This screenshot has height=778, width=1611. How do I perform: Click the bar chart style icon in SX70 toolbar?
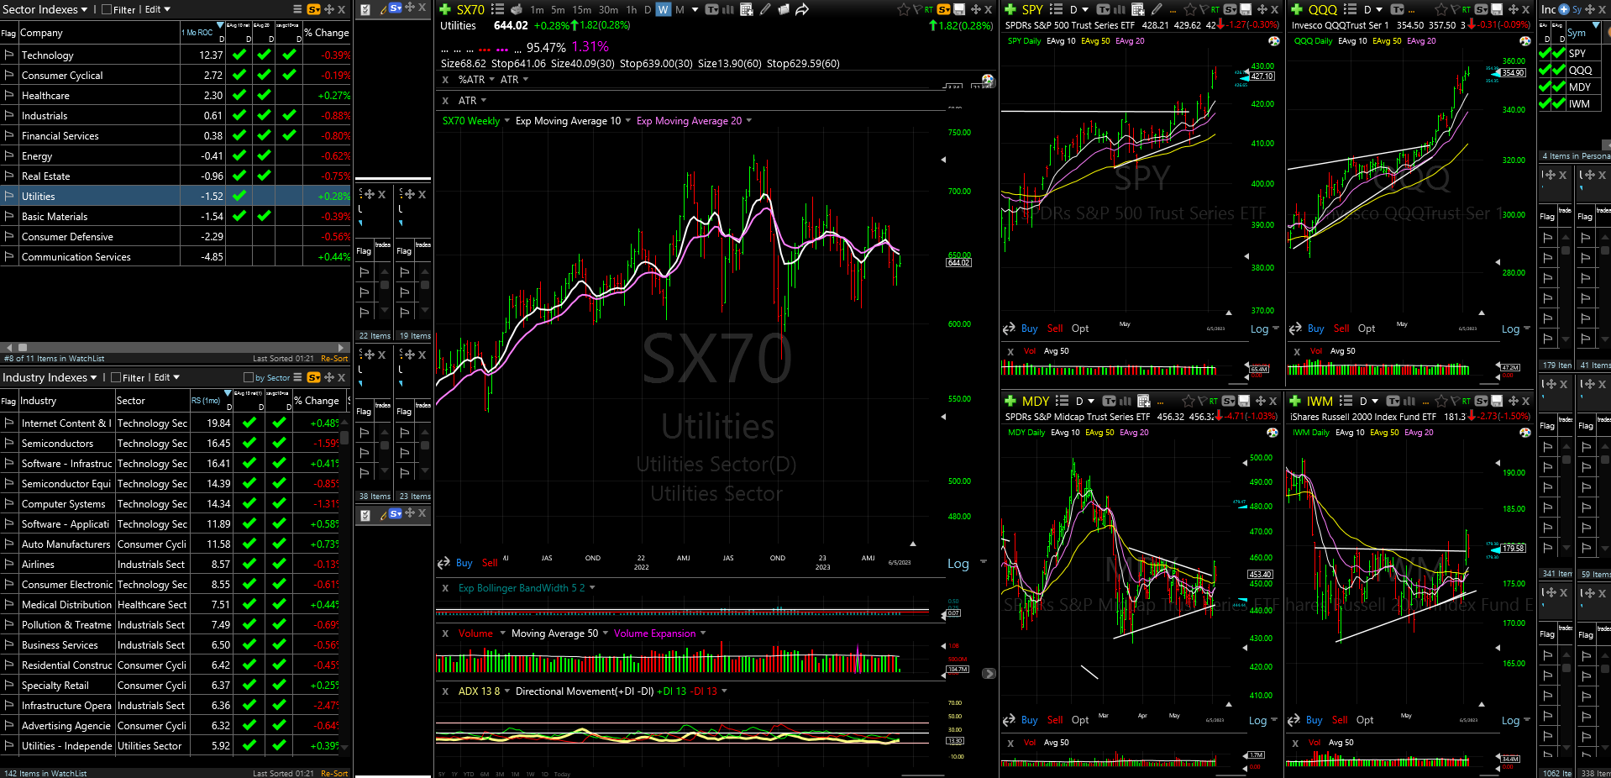[x=728, y=9]
